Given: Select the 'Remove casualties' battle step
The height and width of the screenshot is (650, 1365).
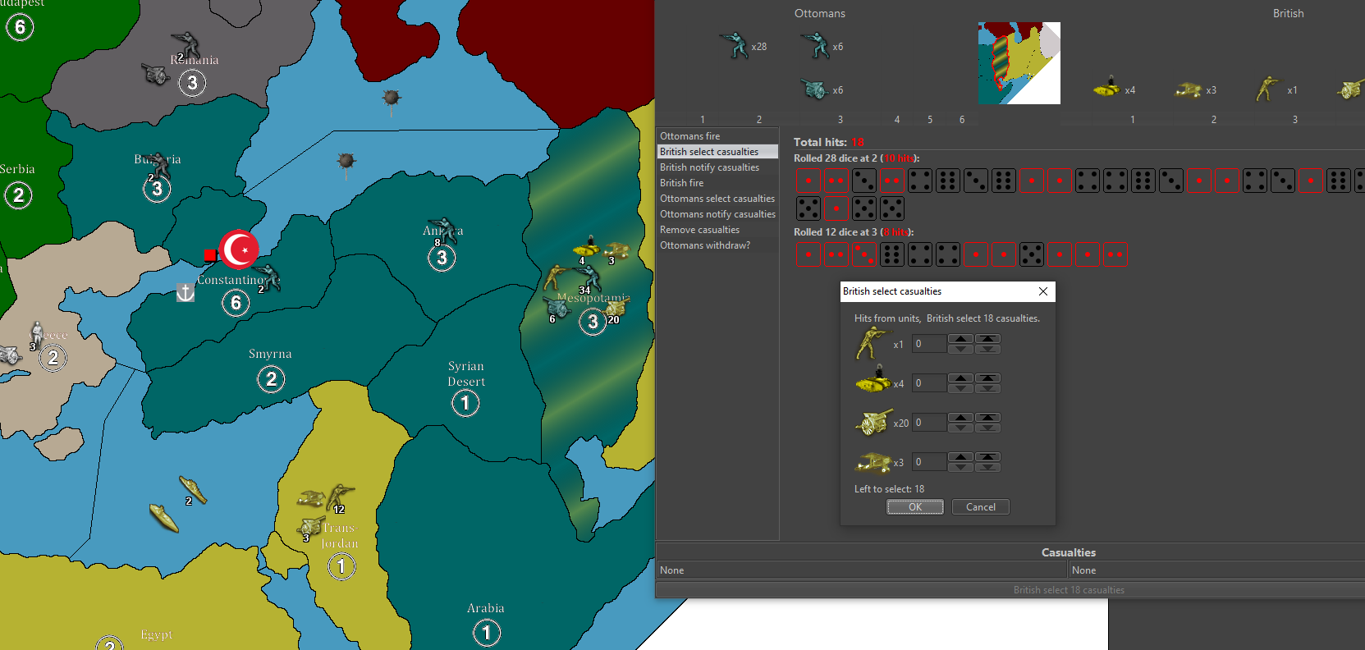Looking at the screenshot, I should click(718, 230).
